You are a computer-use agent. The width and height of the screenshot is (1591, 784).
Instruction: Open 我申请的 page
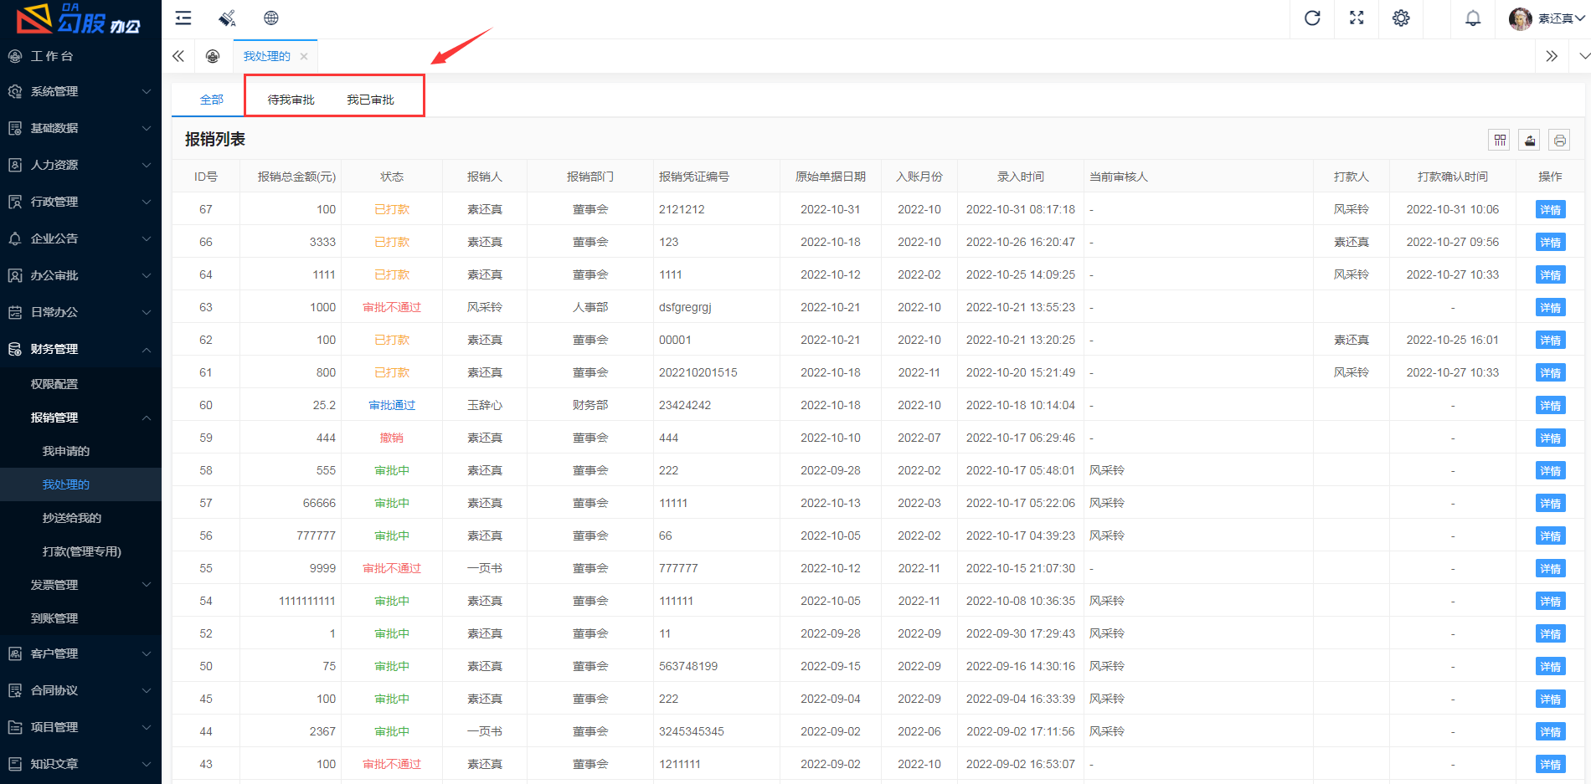pos(80,451)
